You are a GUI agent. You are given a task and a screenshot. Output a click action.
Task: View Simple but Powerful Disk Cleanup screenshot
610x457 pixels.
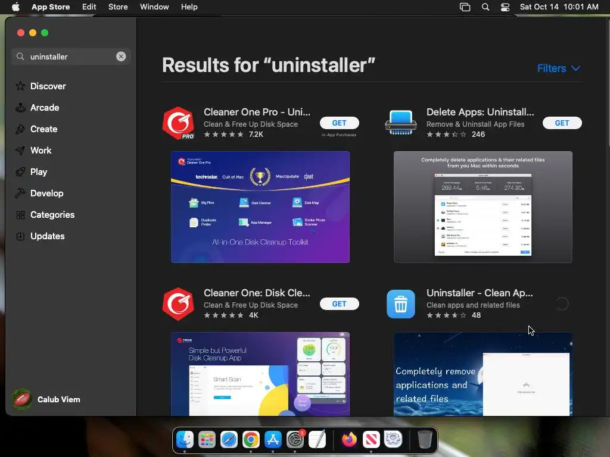tap(260, 374)
